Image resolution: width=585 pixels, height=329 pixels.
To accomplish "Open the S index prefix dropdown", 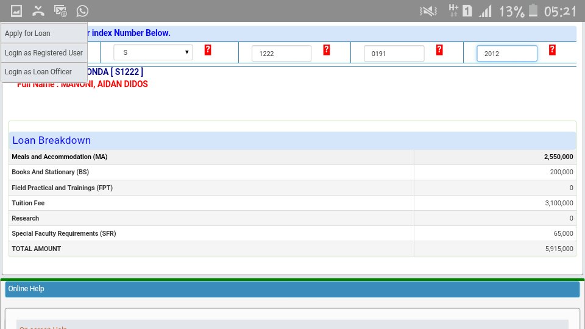I will click(153, 52).
